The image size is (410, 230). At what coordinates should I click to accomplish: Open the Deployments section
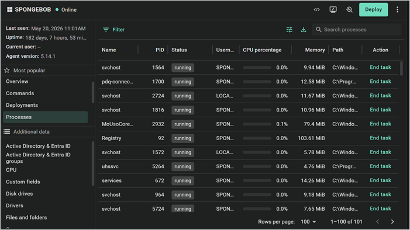[22, 105]
